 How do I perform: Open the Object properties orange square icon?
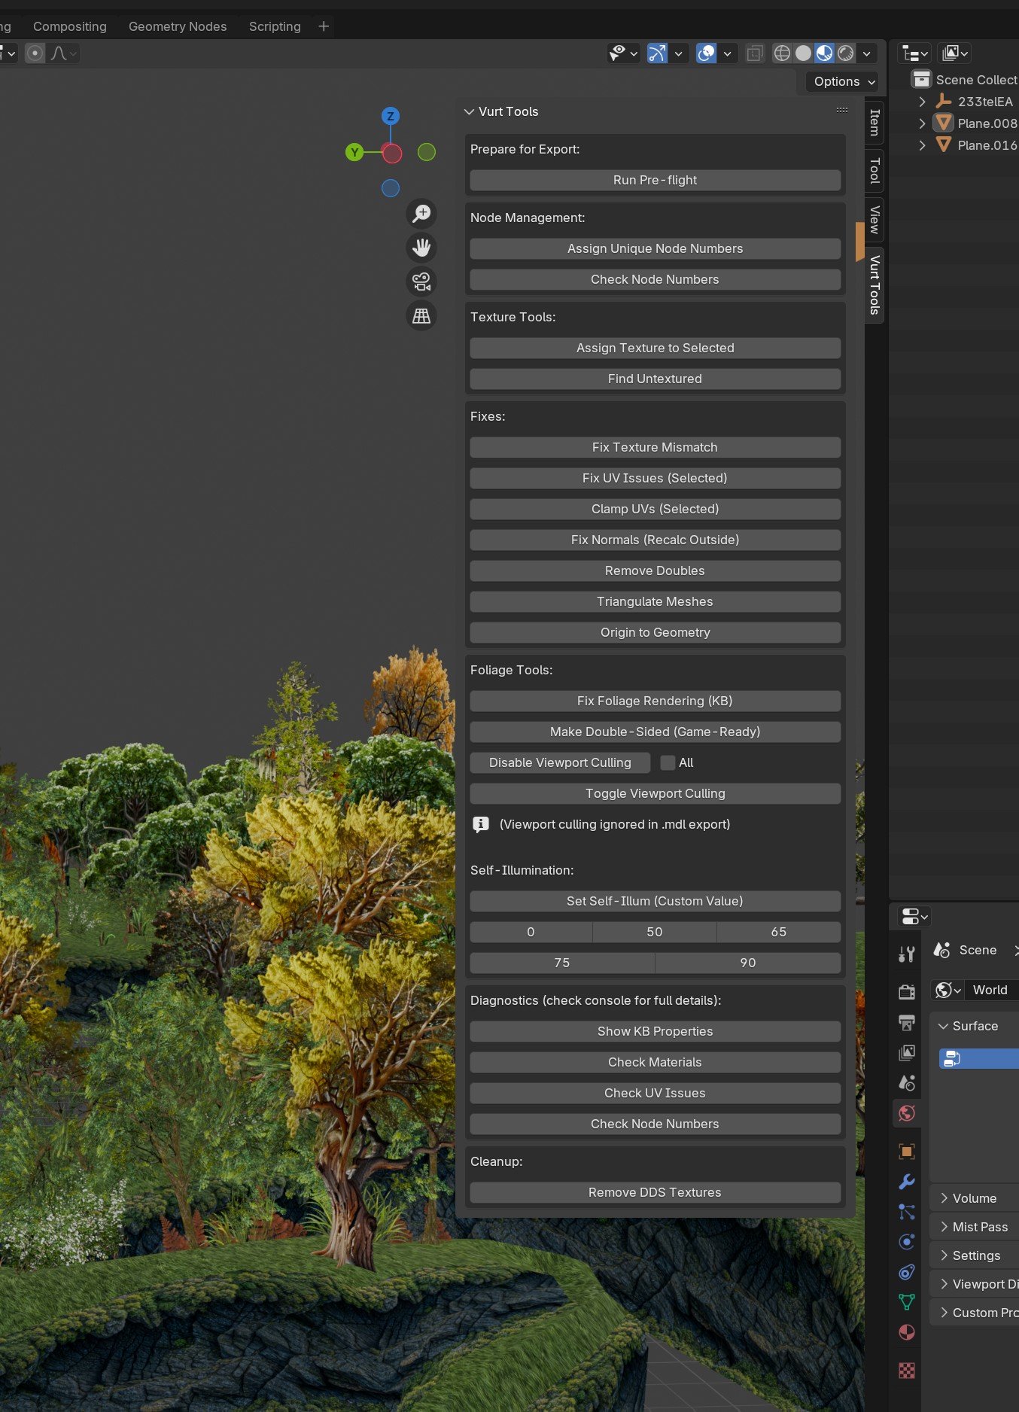click(907, 1152)
